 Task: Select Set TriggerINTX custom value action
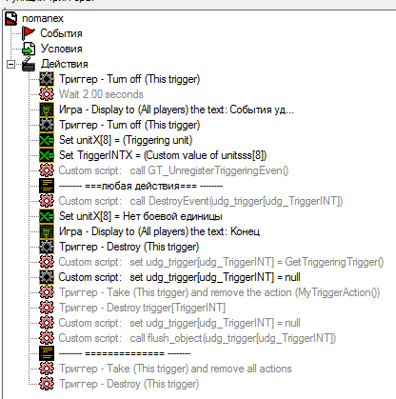[163, 155]
